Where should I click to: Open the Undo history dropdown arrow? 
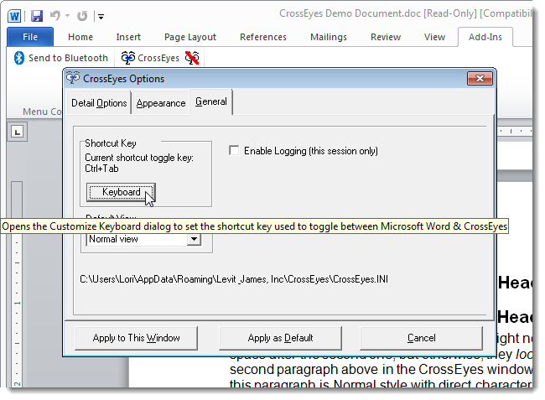(67, 16)
